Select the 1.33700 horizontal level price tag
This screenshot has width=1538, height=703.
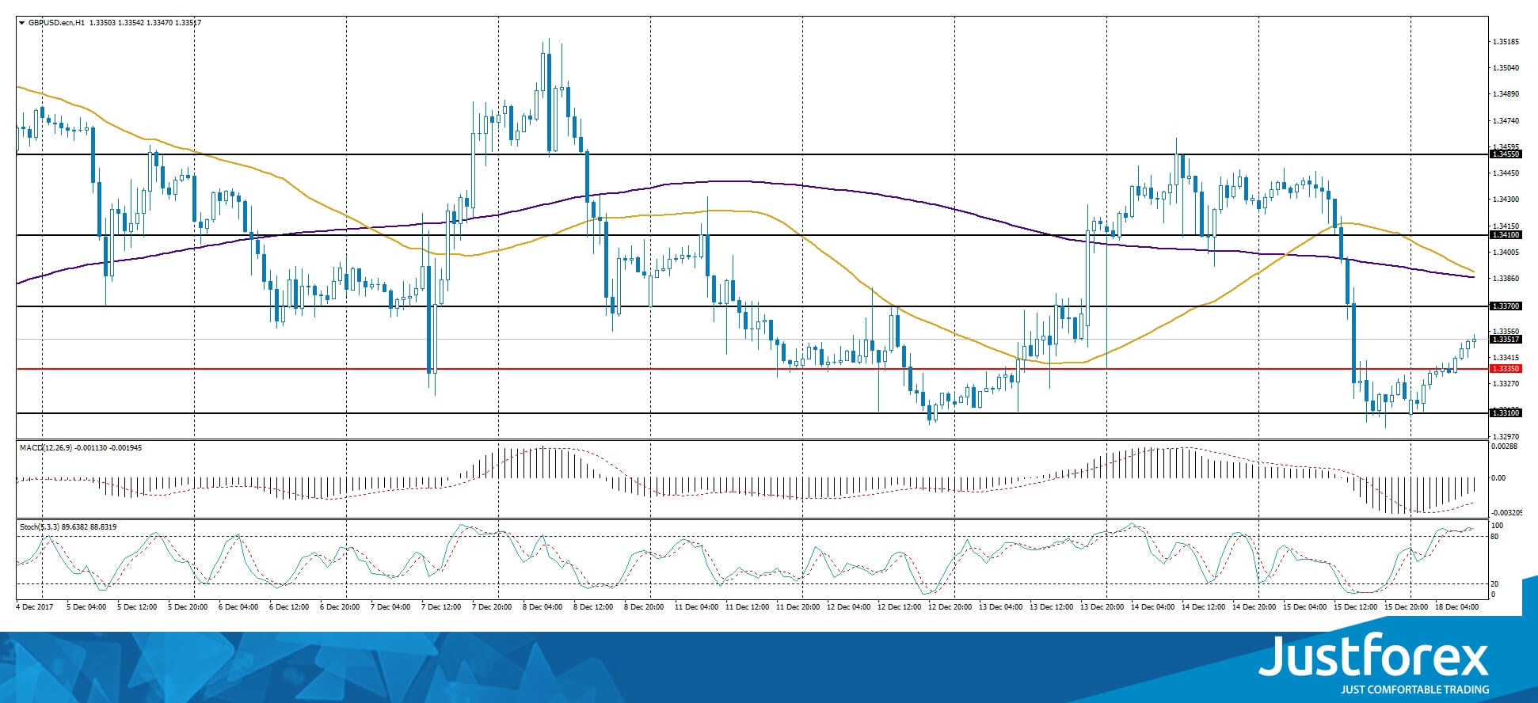click(x=1506, y=306)
